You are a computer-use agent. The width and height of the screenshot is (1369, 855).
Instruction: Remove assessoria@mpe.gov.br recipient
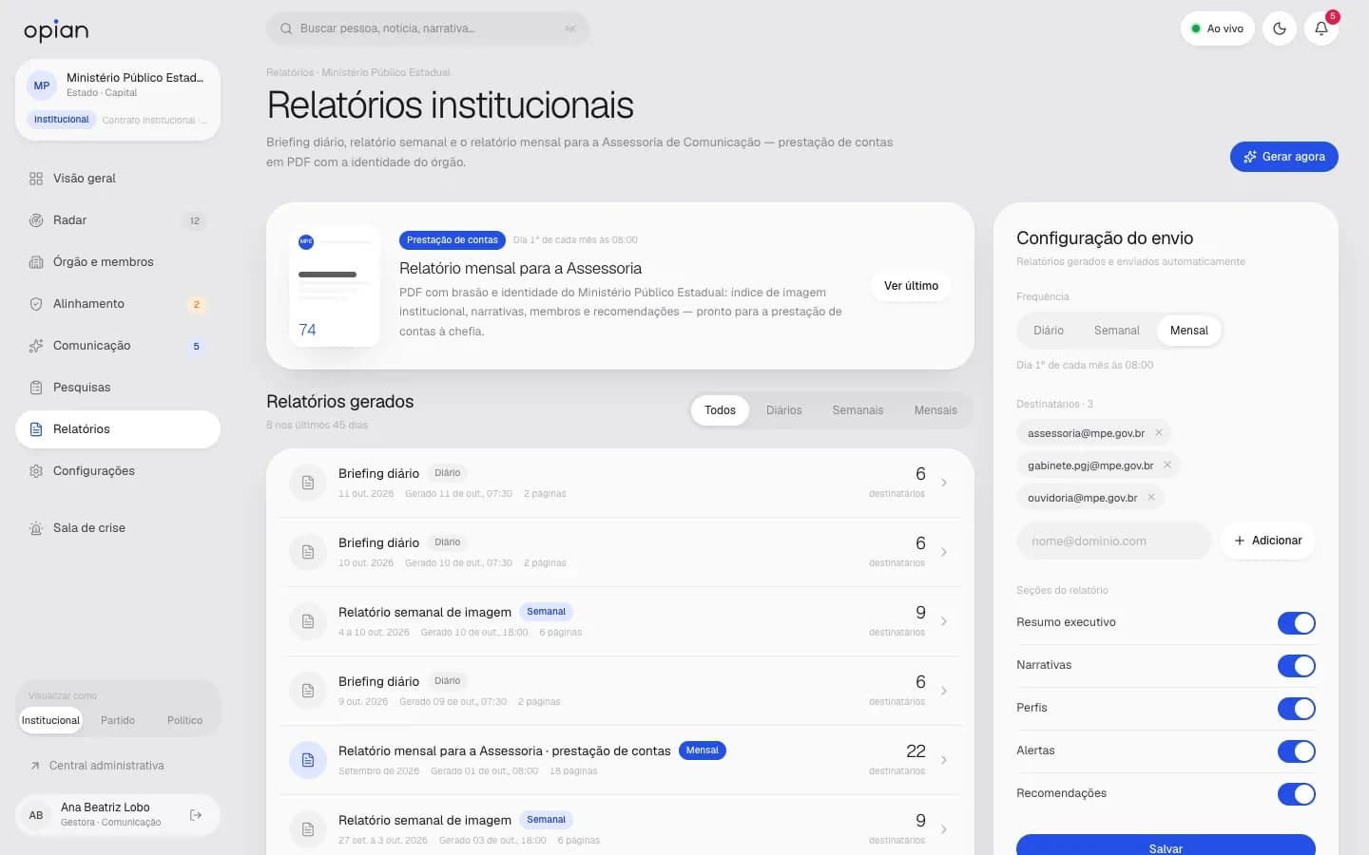(x=1159, y=433)
